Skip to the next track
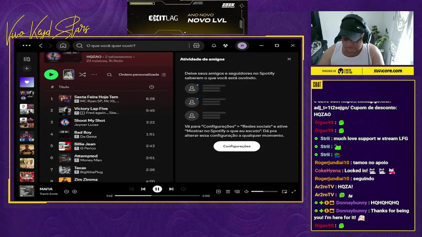 coord(171,189)
